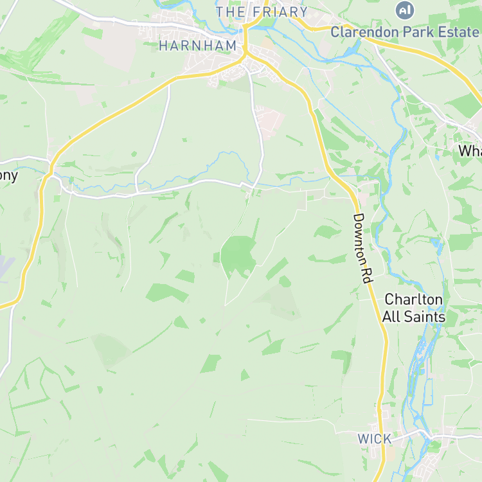This screenshot has width=482, height=482.
Task: Click the pink shaded site south of Harnham
Action: tap(269, 121)
